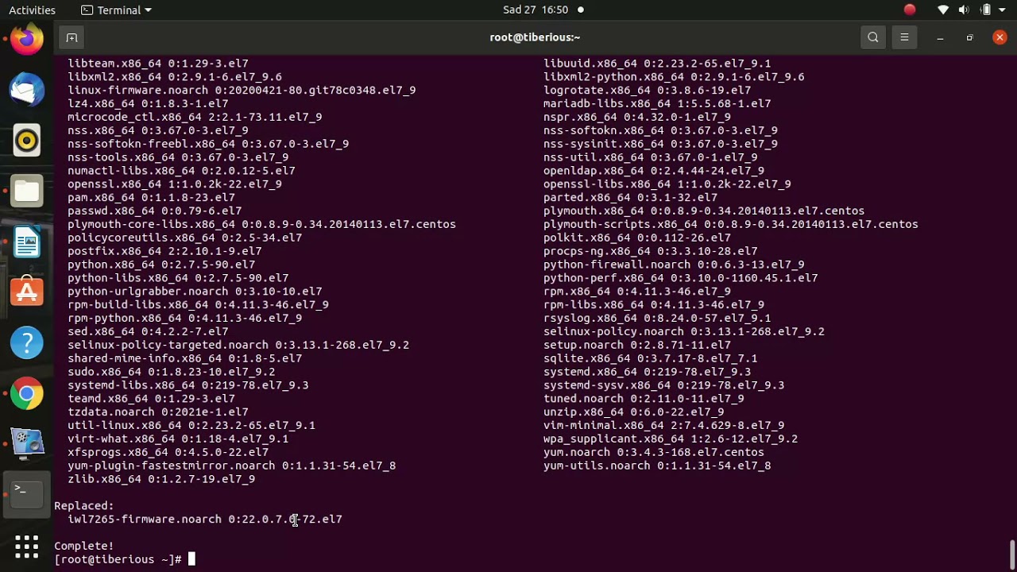The image size is (1017, 572).
Task: Click the linux-firmware.noarch package line
Action: tap(242, 90)
